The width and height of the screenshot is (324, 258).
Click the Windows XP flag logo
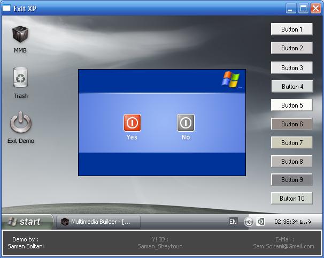click(231, 80)
